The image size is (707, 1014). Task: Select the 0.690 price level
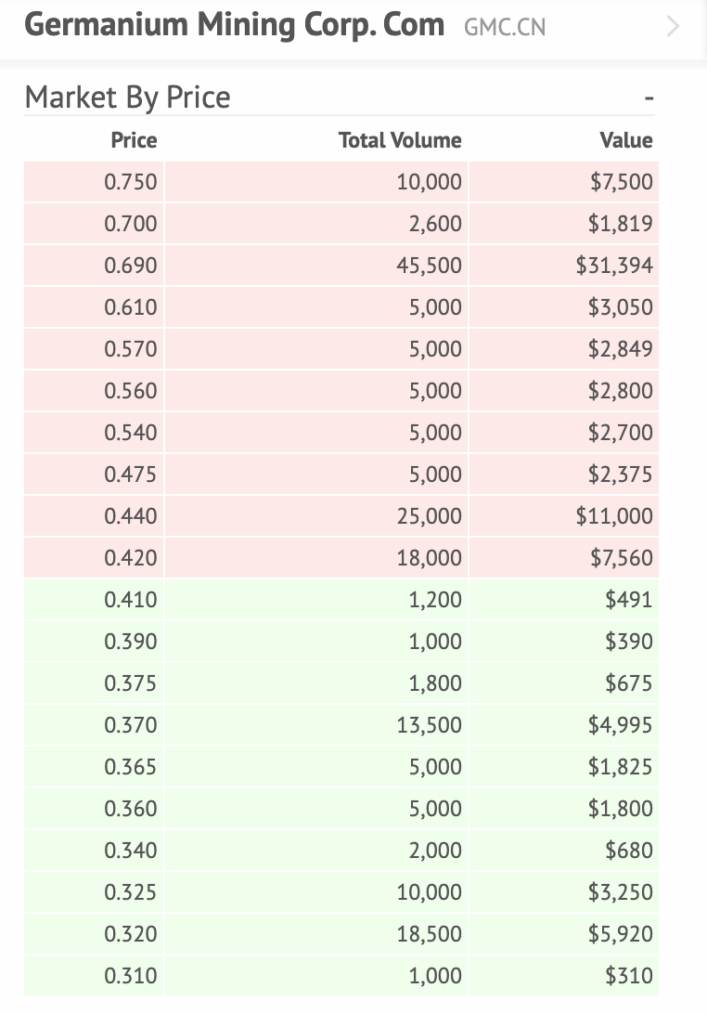point(131,266)
